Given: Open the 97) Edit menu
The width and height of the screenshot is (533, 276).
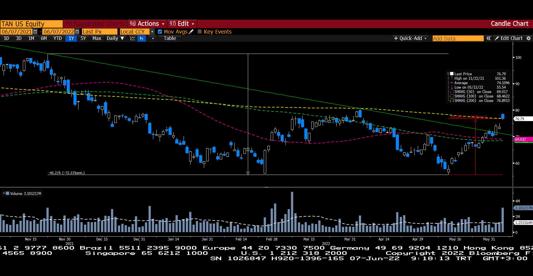Looking at the screenshot, I should 182,24.
